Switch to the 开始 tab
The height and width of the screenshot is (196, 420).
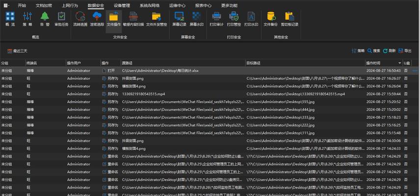point(22,5)
